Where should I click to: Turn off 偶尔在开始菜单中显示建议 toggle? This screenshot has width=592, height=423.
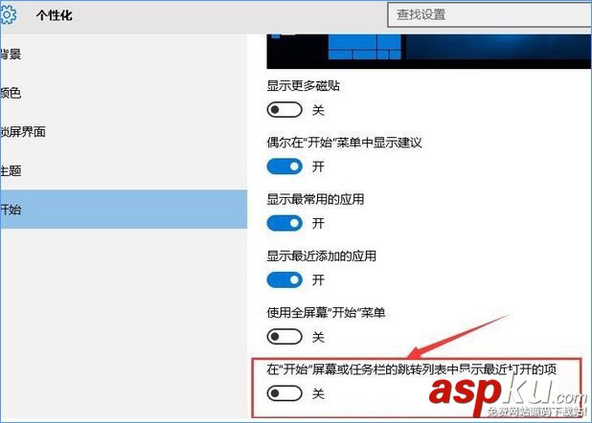coord(285,167)
